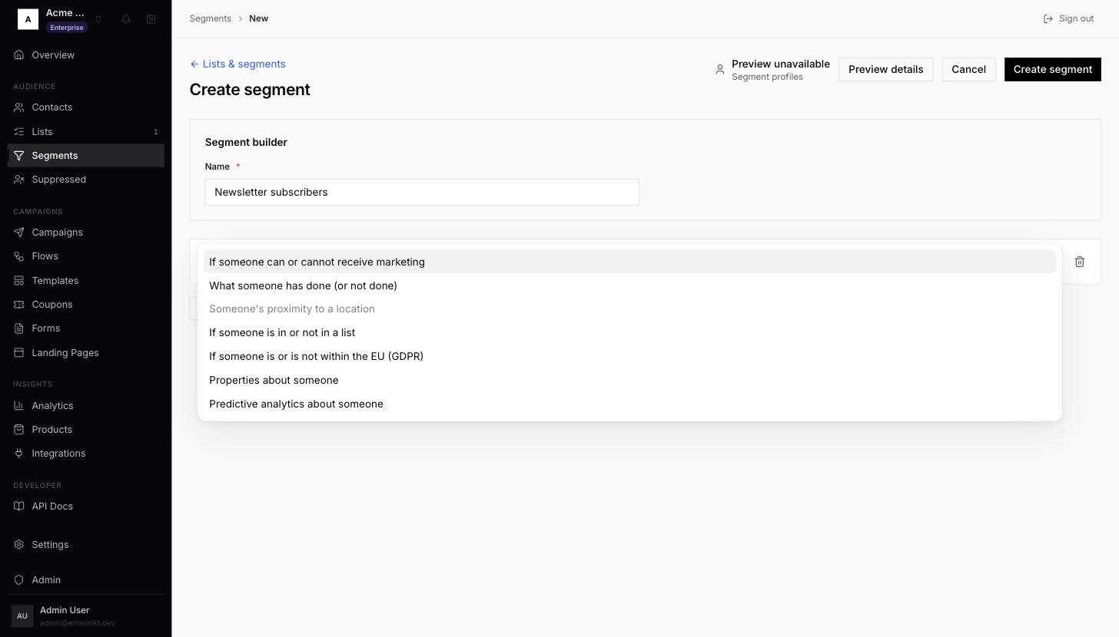The width and height of the screenshot is (1119, 637).
Task: Choose 'Properties about someone'
Action: (629, 381)
